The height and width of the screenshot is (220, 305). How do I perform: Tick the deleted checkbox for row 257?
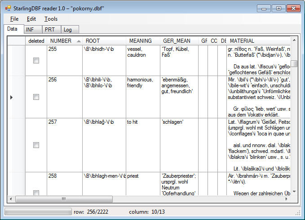(36, 145)
